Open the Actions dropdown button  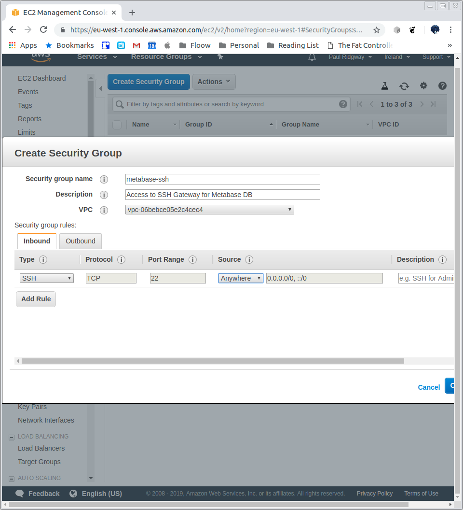click(214, 82)
